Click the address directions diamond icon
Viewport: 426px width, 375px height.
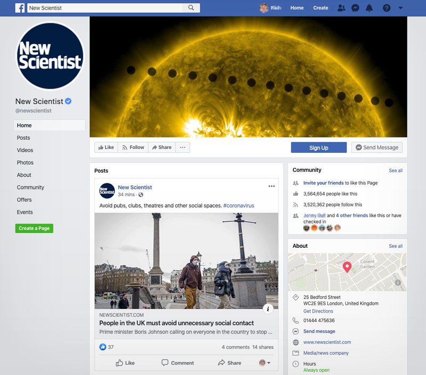[296, 297]
